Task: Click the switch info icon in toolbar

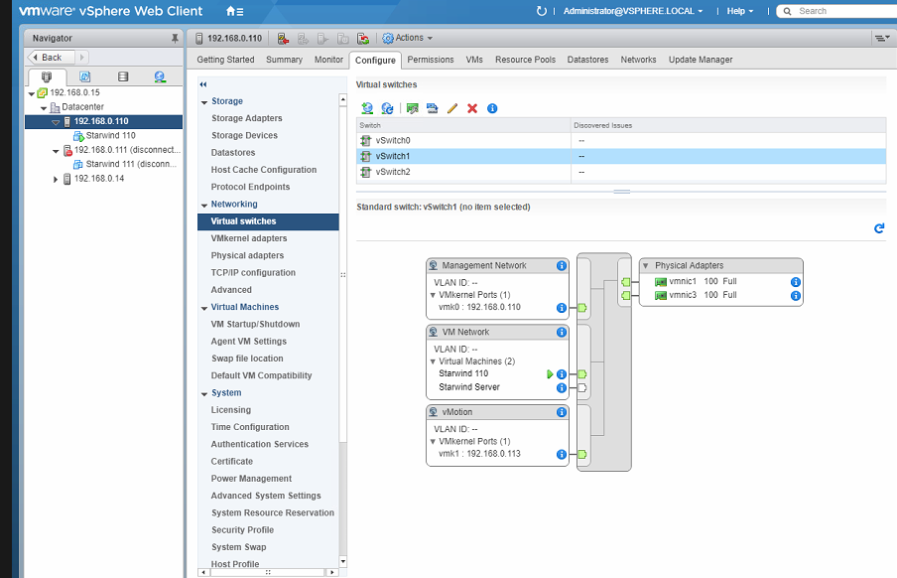Action: pyautogui.click(x=492, y=108)
